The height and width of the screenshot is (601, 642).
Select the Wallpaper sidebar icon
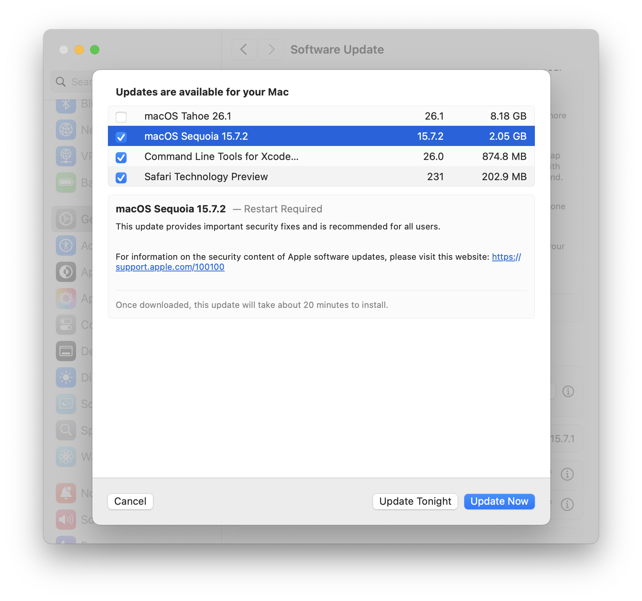(66, 457)
